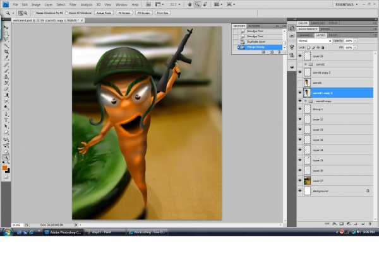The width and height of the screenshot is (379, 276).
Task: Expand the carrot1 copy group folder
Action: tap(306, 101)
